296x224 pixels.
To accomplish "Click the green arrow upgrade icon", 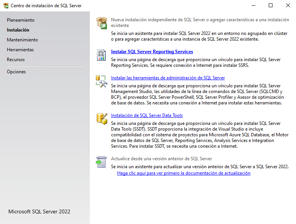I will click(101, 162).
